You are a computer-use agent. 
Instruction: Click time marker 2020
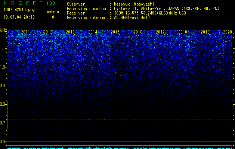(x=228, y=32)
